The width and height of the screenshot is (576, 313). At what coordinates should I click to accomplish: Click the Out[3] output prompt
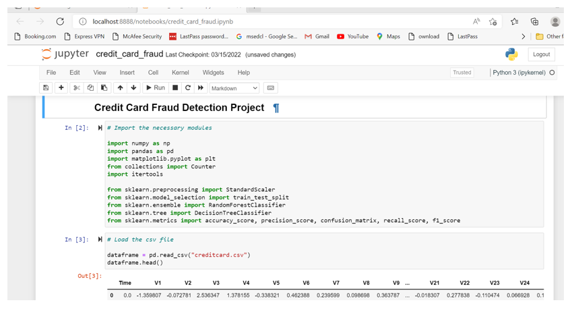pyautogui.click(x=90, y=275)
